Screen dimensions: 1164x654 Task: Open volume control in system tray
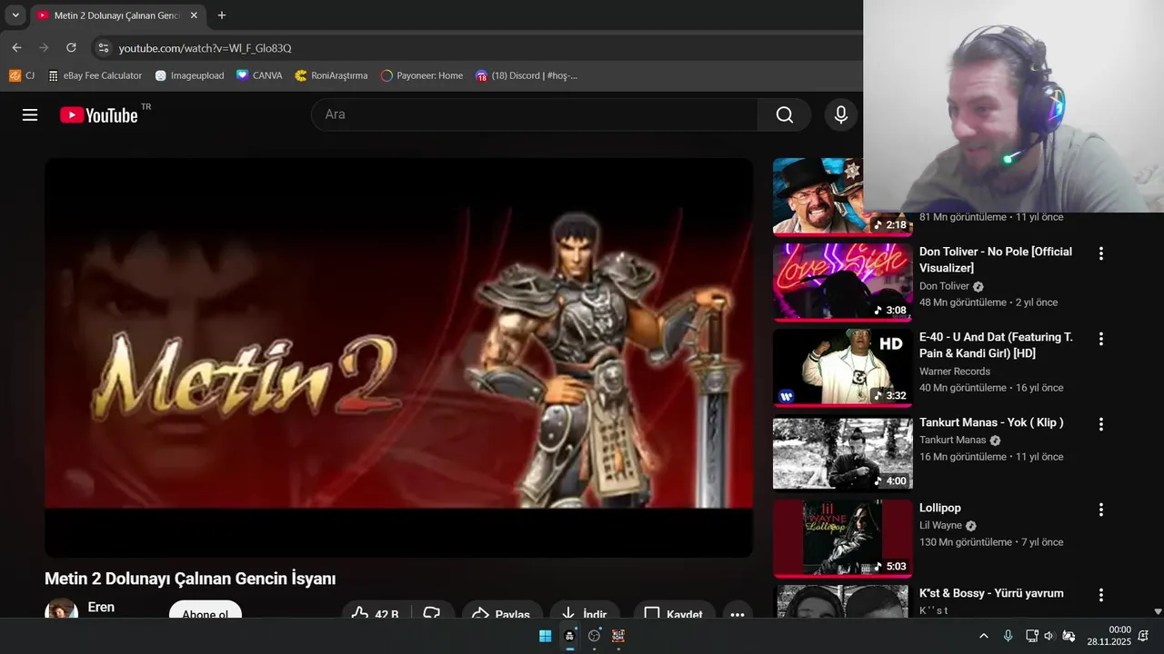(x=1049, y=636)
